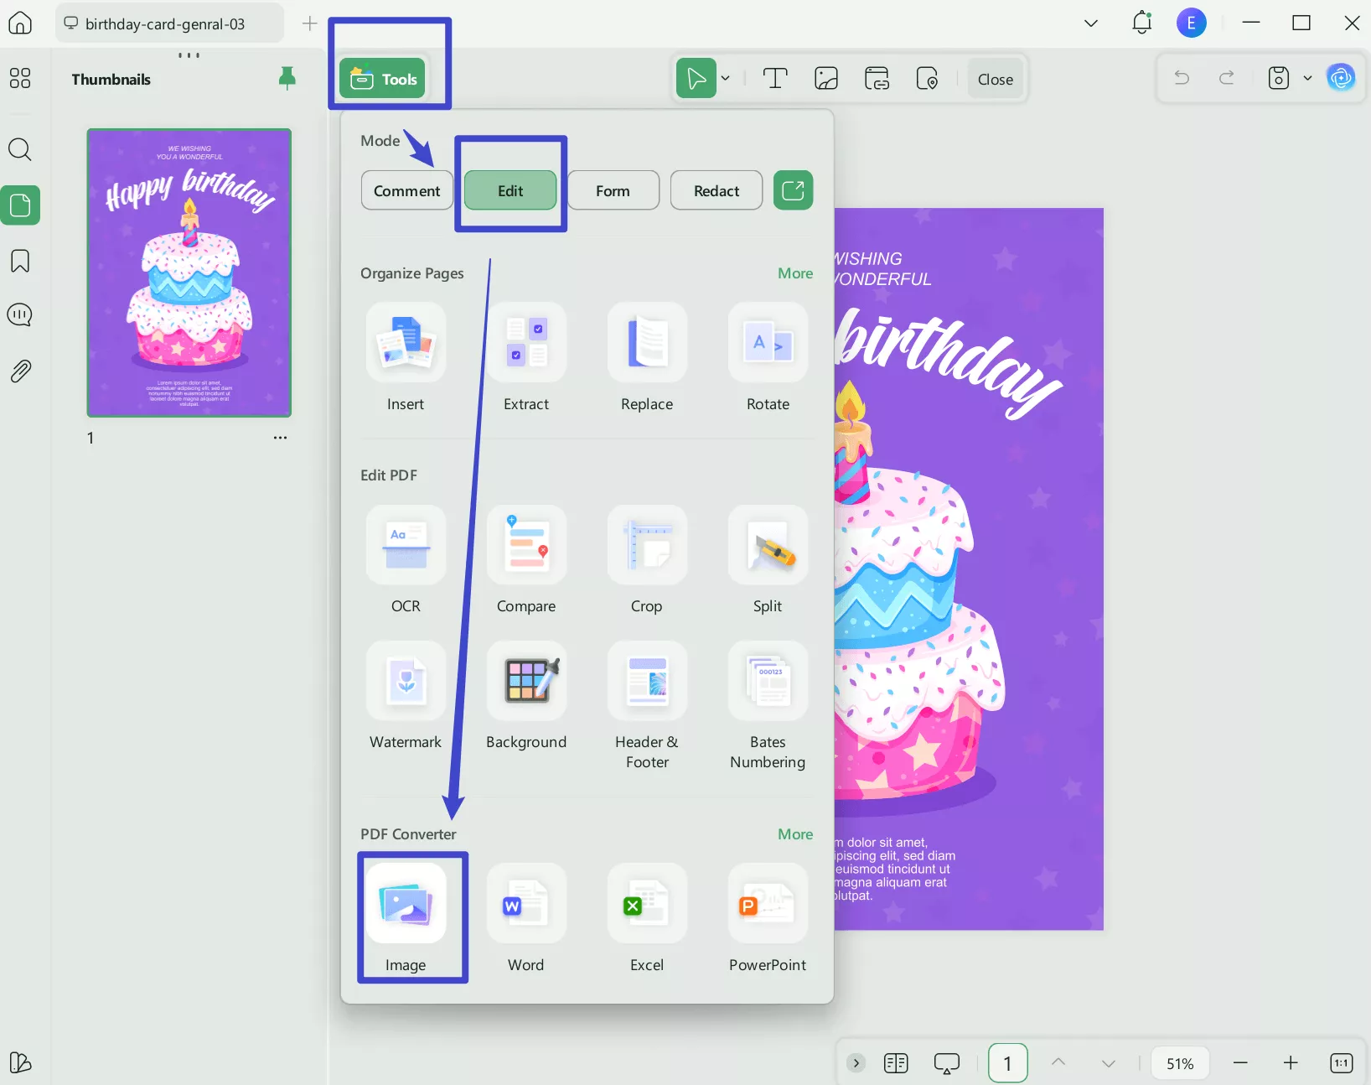Viewport: 1371px width, 1085px height.
Task: Convert PDF to Excel
Action: point(647,919)
